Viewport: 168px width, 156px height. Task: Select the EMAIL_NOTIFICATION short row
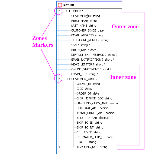point(93,60)
